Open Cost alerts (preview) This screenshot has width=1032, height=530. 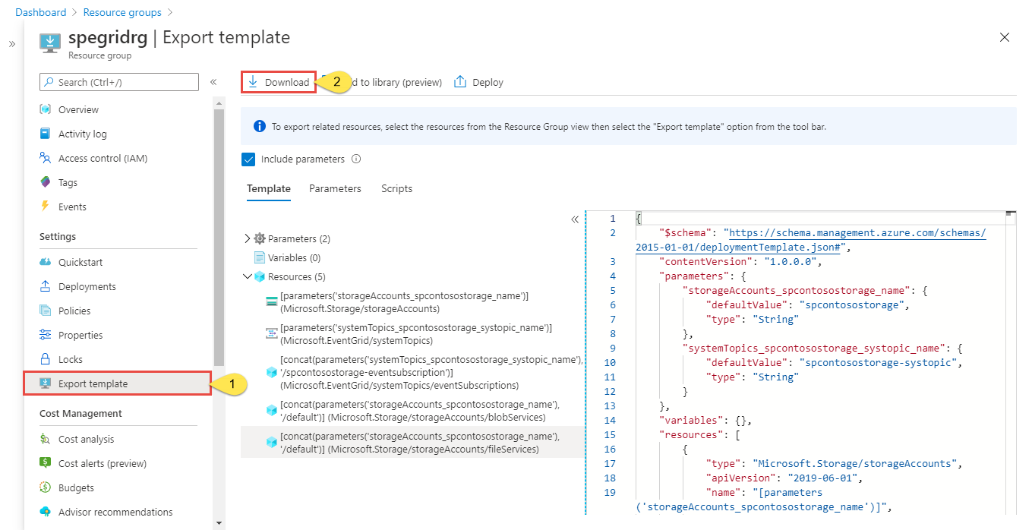tap(103, 463)
